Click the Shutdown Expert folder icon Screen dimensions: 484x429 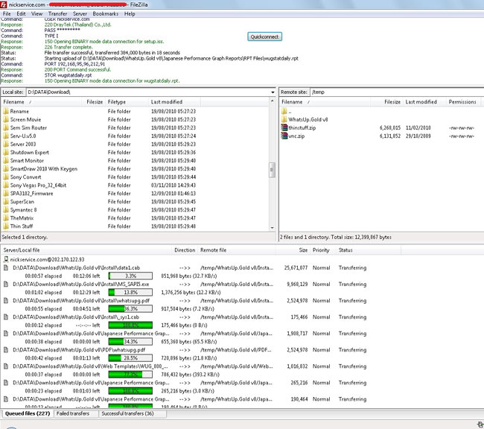click(6, 152)
